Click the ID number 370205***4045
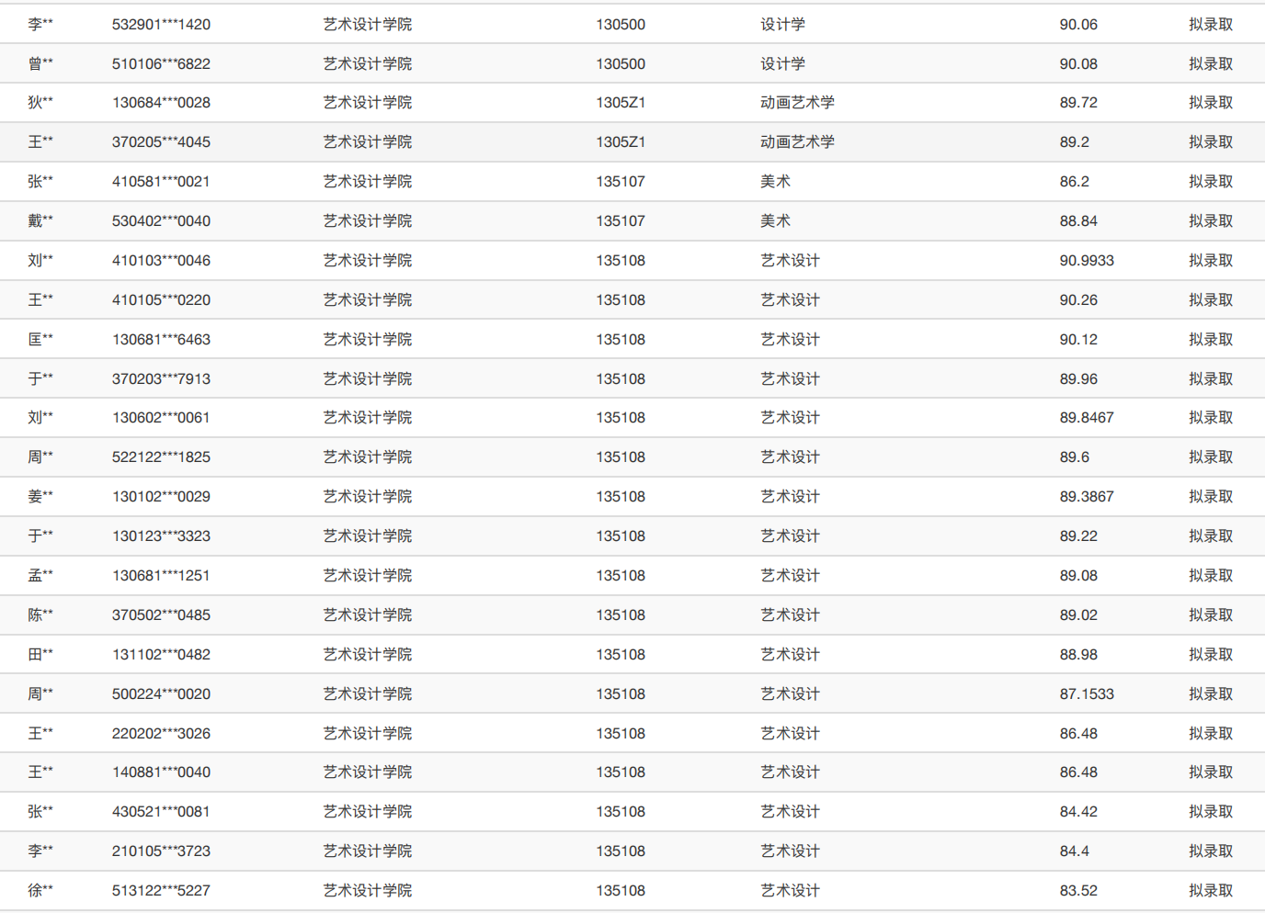This screenshot has height=913, width=1265. (161, 142)
